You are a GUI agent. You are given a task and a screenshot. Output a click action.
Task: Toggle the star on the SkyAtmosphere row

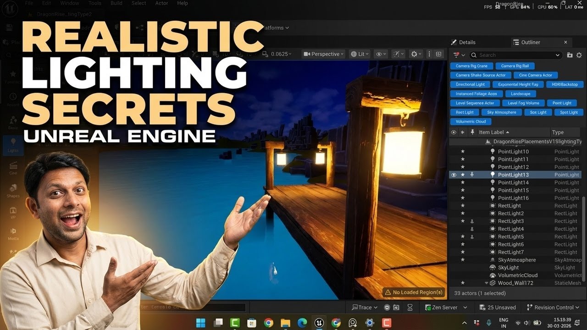(x=463, y=260)
